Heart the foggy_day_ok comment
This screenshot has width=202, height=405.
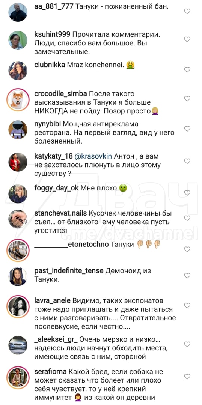point(187,193)
